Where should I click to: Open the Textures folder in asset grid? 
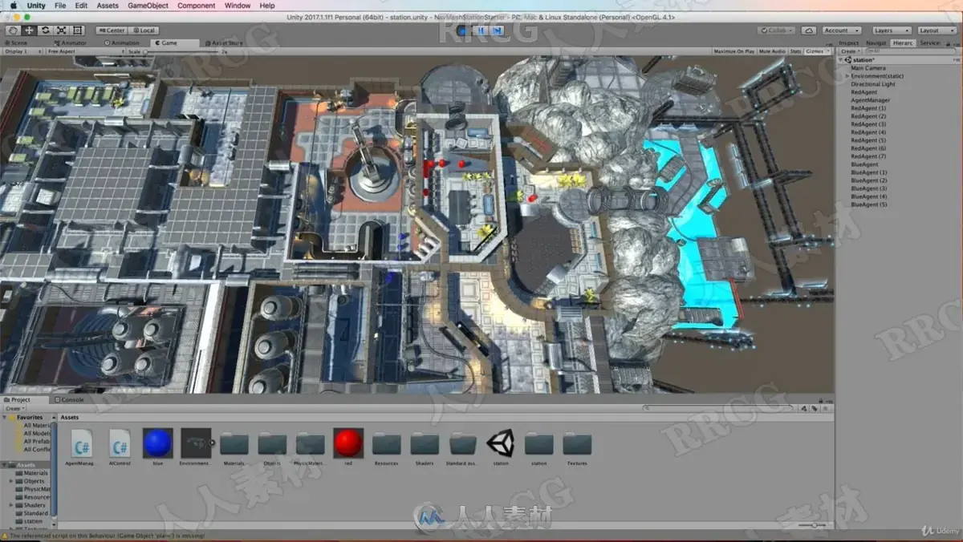point(577,443)
